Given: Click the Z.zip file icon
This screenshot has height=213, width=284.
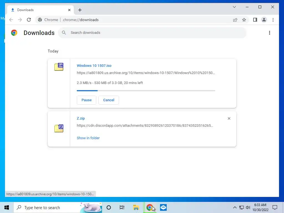Looking at the screenshot, I should [59, 128].
